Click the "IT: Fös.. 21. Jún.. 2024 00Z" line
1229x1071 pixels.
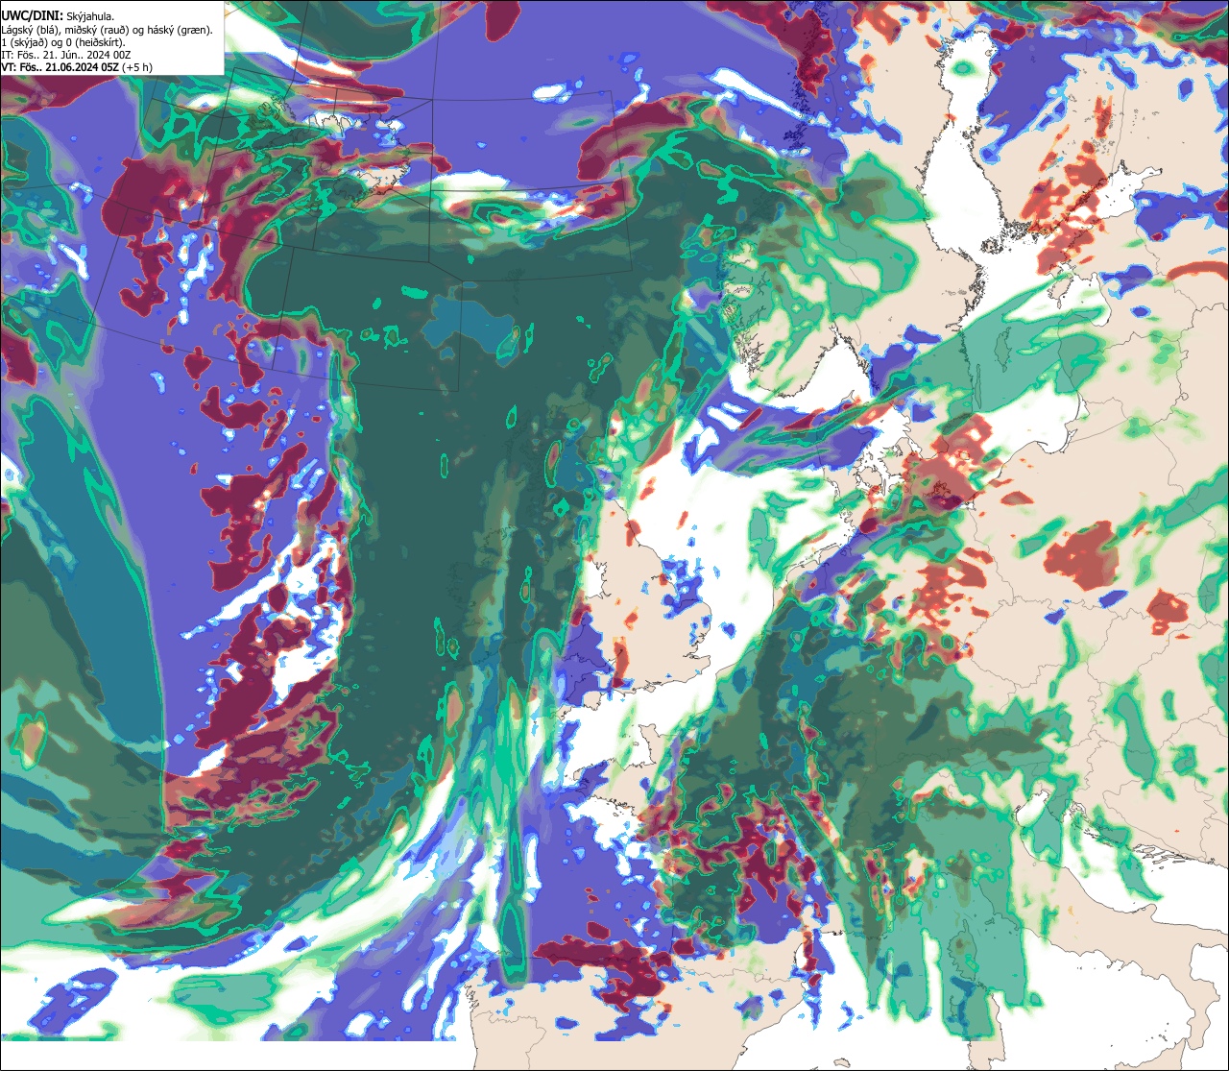[66, 56]
